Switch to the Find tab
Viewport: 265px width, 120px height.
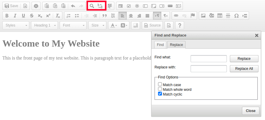(x=160, y=45)
